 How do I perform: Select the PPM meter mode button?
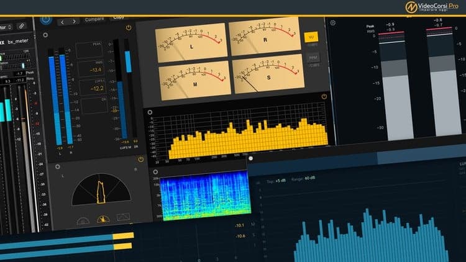[x=313, y=57]
